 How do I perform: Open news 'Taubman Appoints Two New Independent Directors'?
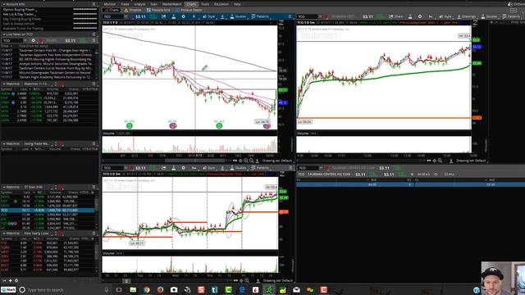click(56, 55)
